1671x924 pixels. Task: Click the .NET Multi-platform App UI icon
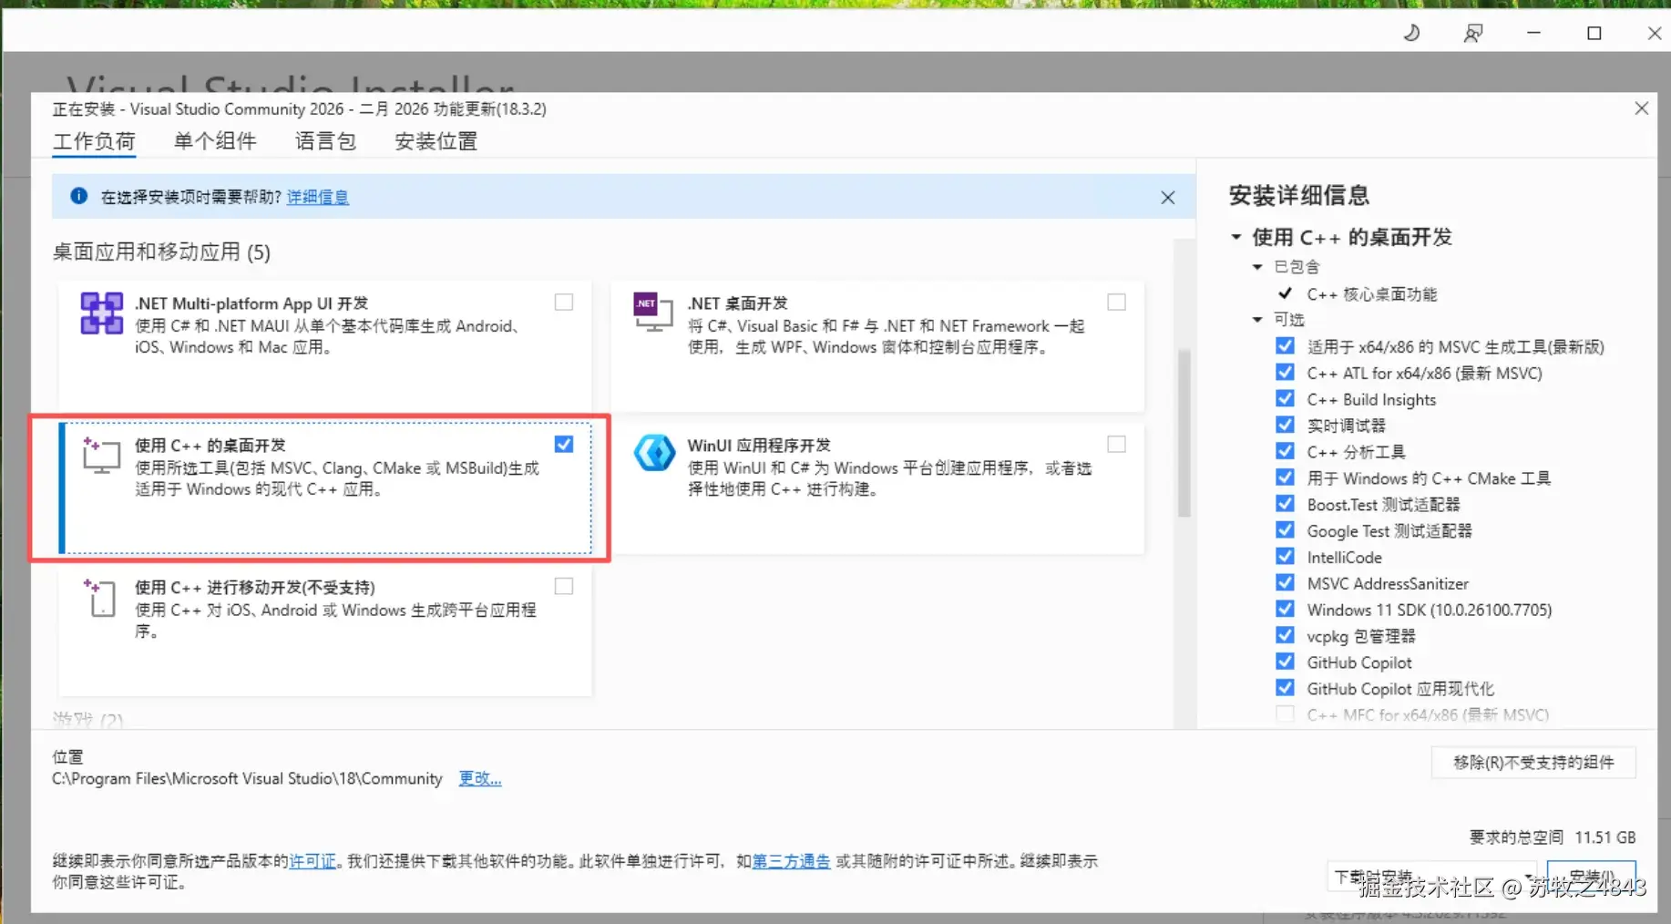(x=101, y=313)
